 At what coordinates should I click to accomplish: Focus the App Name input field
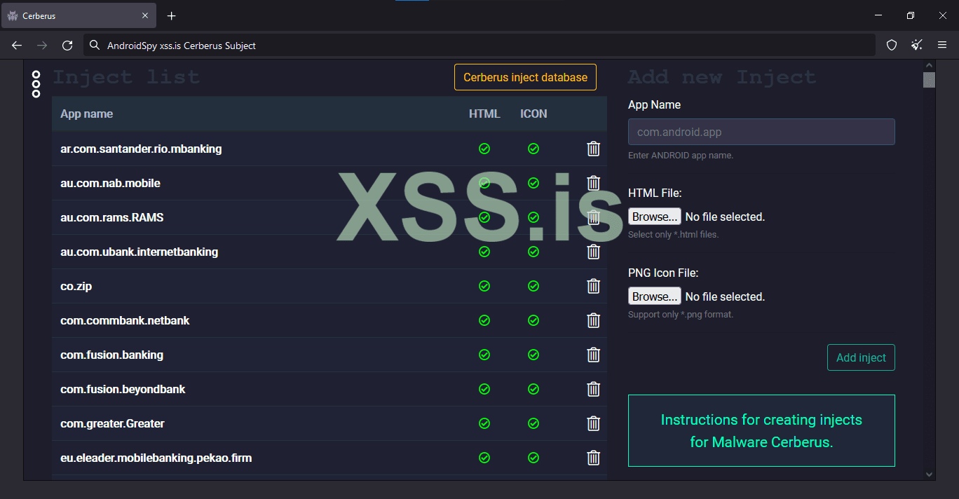(x=761, y=132)
